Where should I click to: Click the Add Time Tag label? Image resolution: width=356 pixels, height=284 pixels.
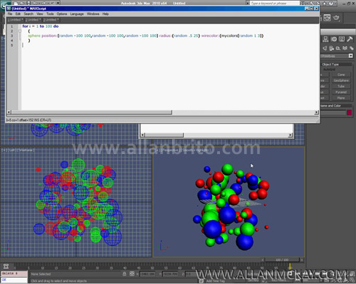(216, 281)
